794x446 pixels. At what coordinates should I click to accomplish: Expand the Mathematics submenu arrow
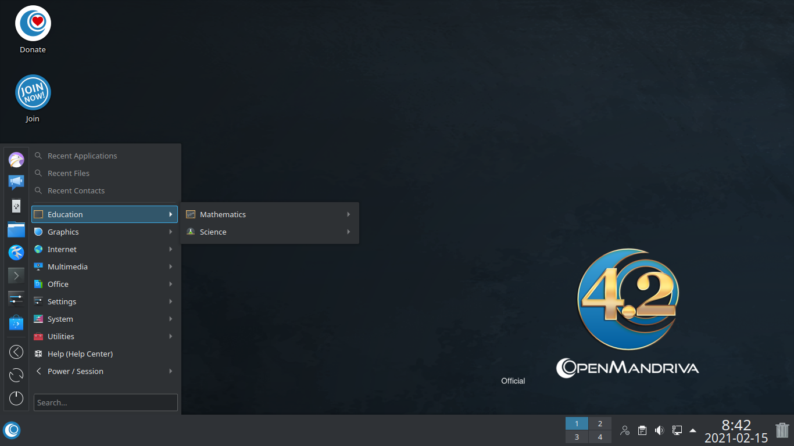point(349,214)
